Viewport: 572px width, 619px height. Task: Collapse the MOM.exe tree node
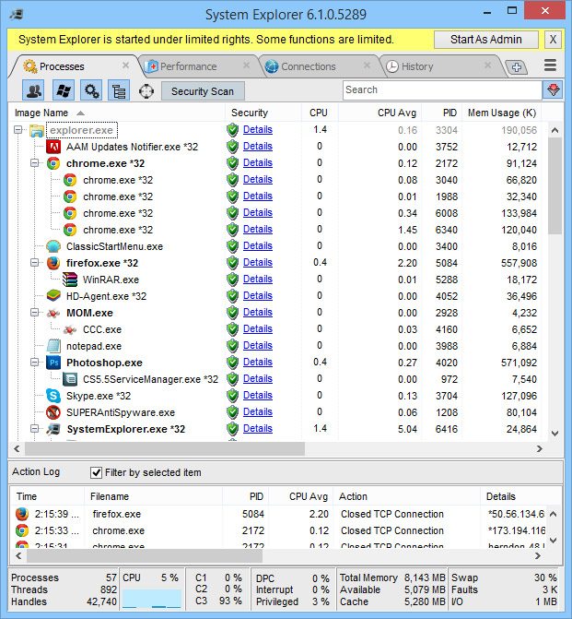[x=35, y=312]
